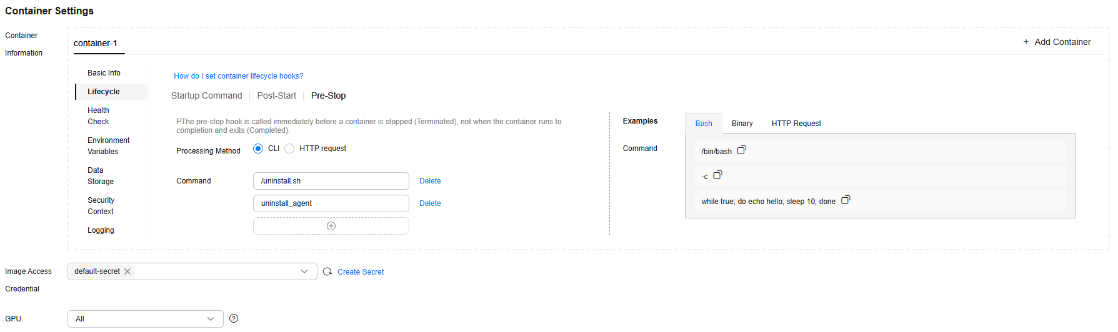Screen dimensions: 1118x332
Task: Remove the default-secret tag
Action: coord(127,271)
